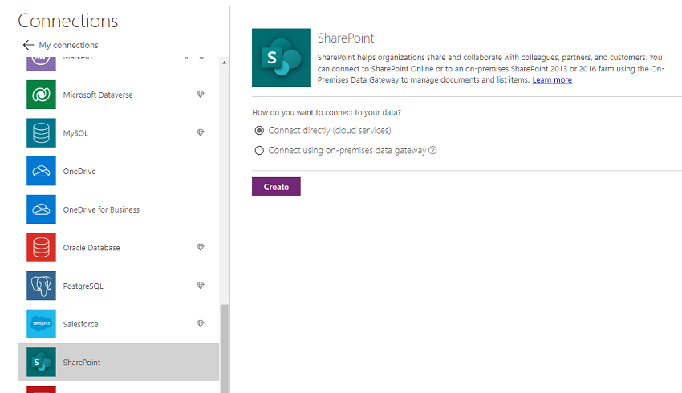682x393 pixels.
Task: Choose the PostgreSQL label
Action: [x=83, y=286]
